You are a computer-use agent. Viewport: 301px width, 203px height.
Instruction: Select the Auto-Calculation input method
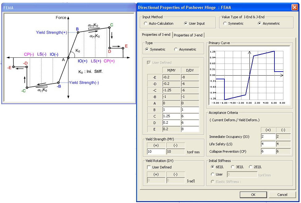tap(146, 23)
